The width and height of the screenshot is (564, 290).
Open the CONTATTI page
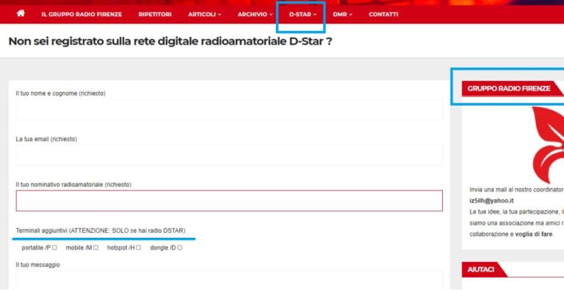[x=383, y=15]
